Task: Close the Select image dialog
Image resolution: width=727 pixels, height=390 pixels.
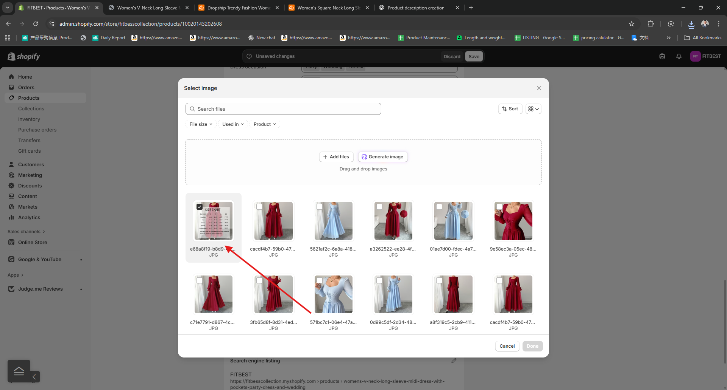Action: 539,88
